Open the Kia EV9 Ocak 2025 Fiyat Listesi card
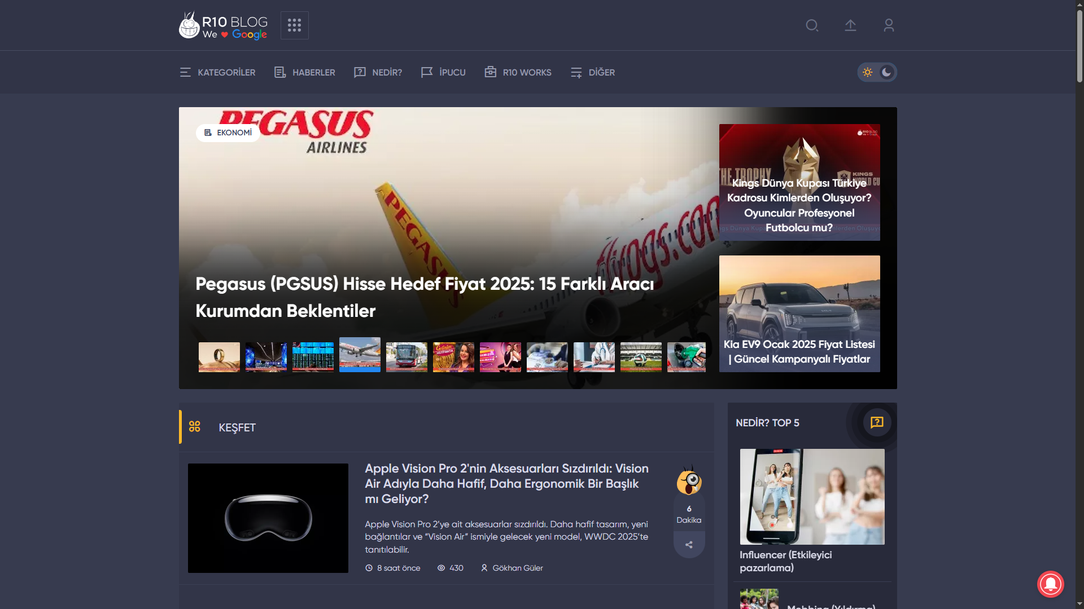 [x=799, y=314]
